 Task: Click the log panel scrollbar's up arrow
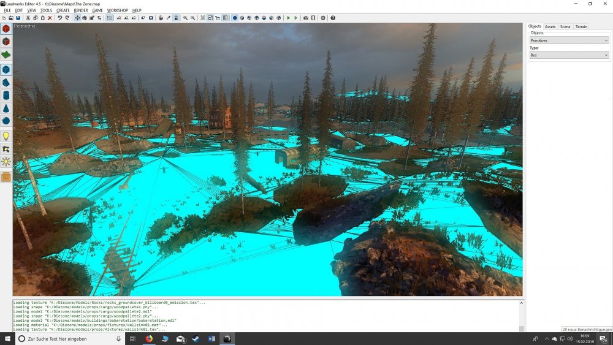521,303
